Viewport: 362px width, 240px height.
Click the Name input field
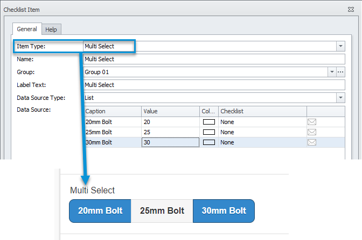[x=214, y=59]
